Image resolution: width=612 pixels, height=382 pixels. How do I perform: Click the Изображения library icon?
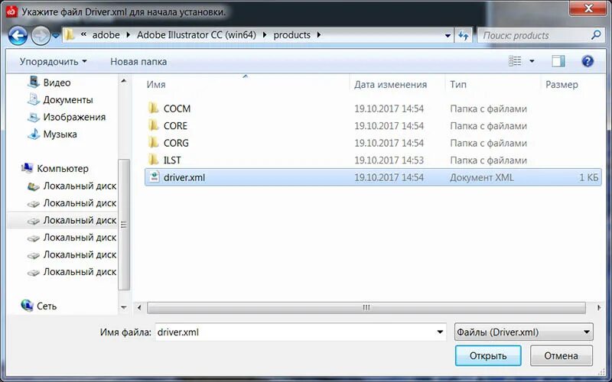click(34, 117)
